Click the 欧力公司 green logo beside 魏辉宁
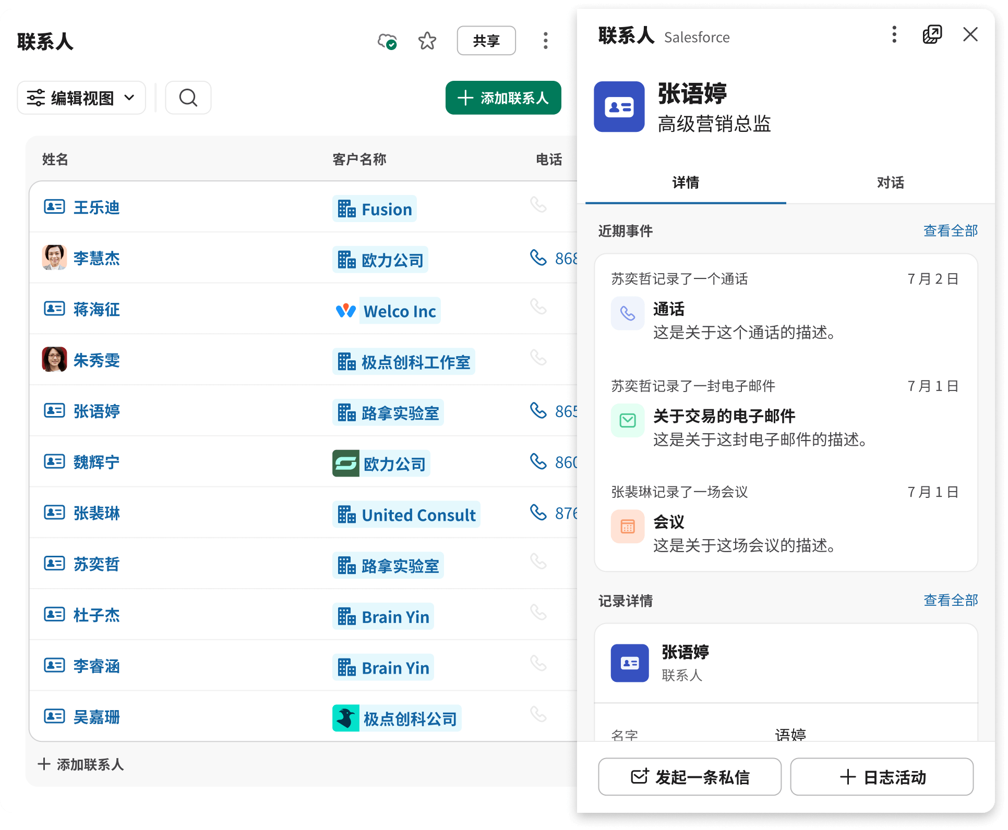Viewport: 1008px width, 830px height. point(345,463)
